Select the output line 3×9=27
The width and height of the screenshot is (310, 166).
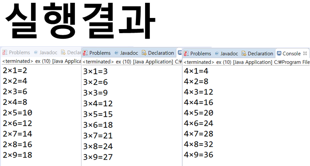click(x=98, y=157)
